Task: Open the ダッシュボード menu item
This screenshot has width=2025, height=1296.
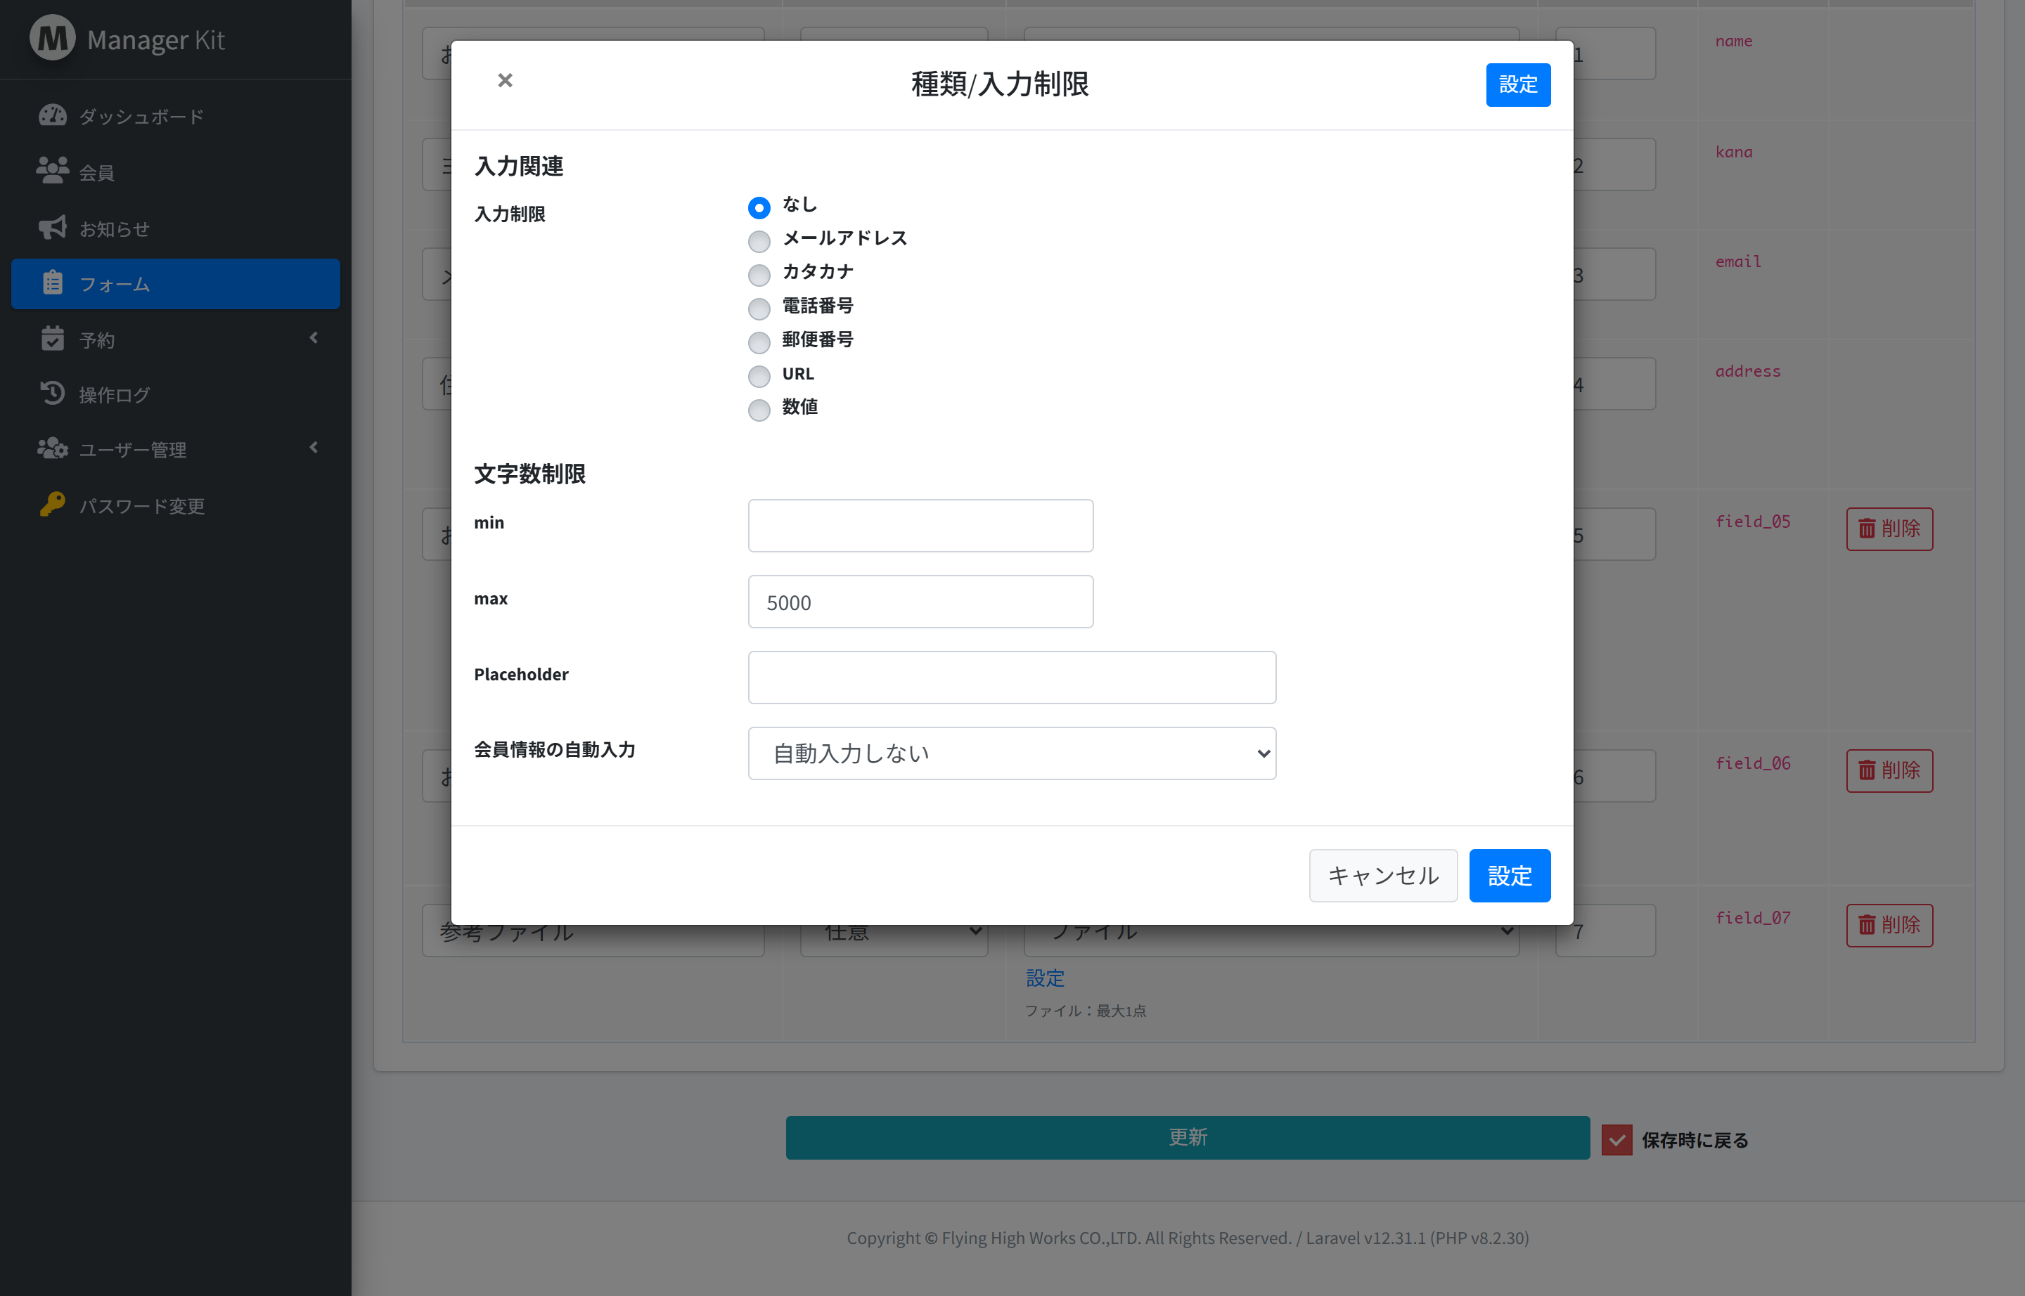Action: 175,116
